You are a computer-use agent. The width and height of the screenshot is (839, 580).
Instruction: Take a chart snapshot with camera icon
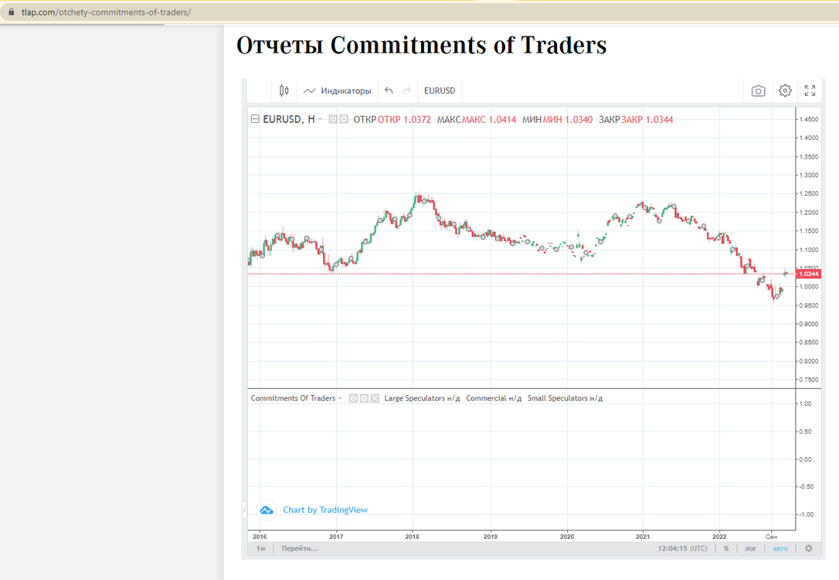pyautogui.click(x=758, y=90)
